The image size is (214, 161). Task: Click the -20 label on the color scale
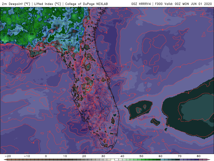pos(8,156)
